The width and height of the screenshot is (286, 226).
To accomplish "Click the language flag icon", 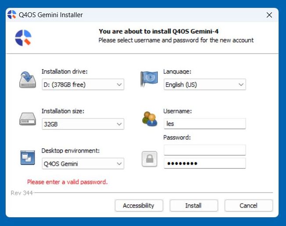I will tap(149, 79).
